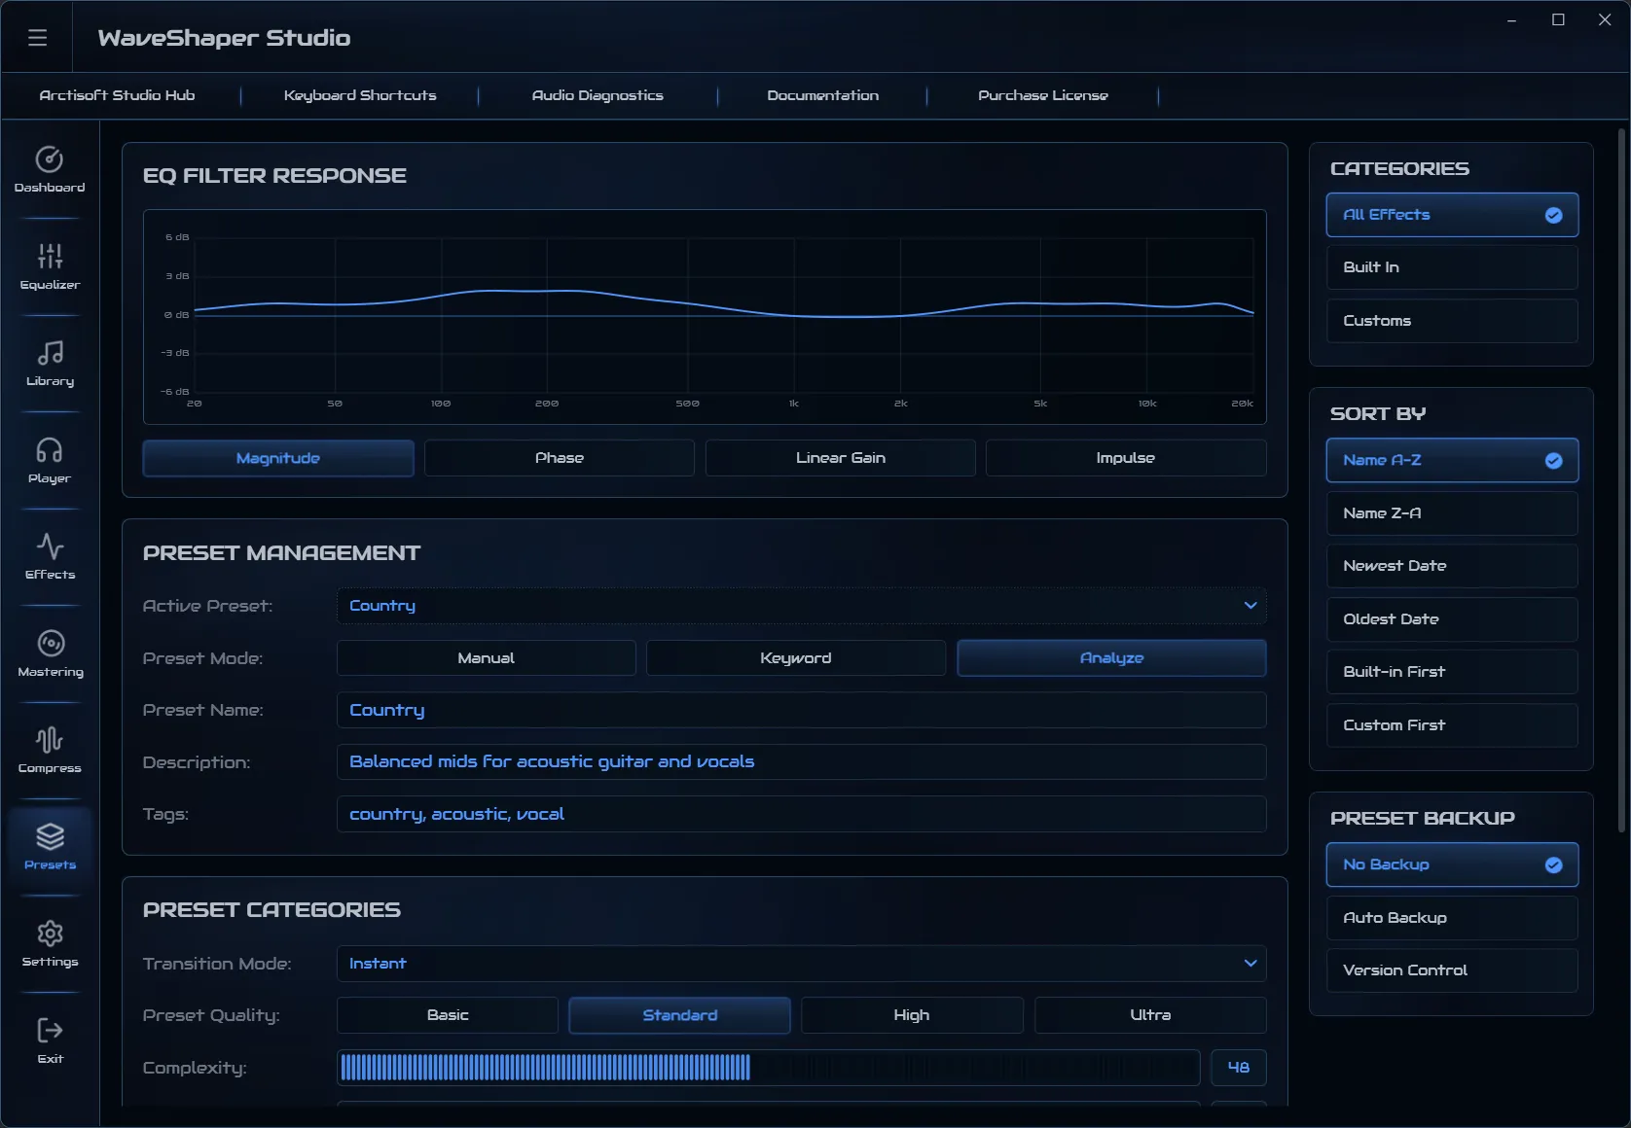The height and width of the screenshot is (1128, 1631).
Task: Click the Description input field
Action: pos(802,762)
